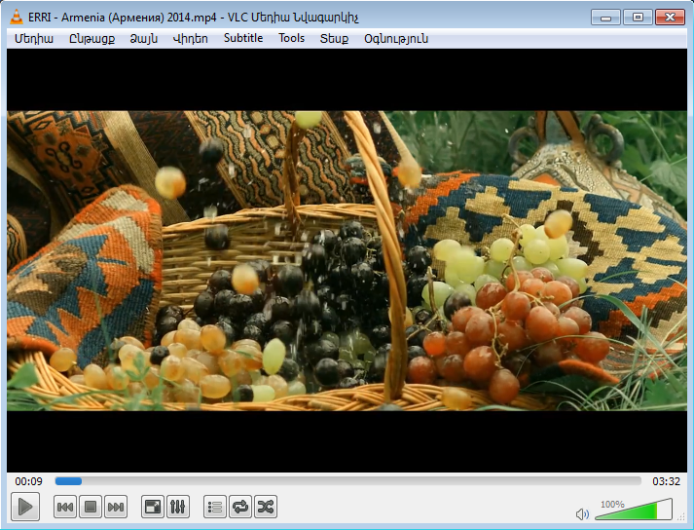This screenshot has height=530, width=694.
Task: Jump to previous media track
Action: (x=64, y=507)
